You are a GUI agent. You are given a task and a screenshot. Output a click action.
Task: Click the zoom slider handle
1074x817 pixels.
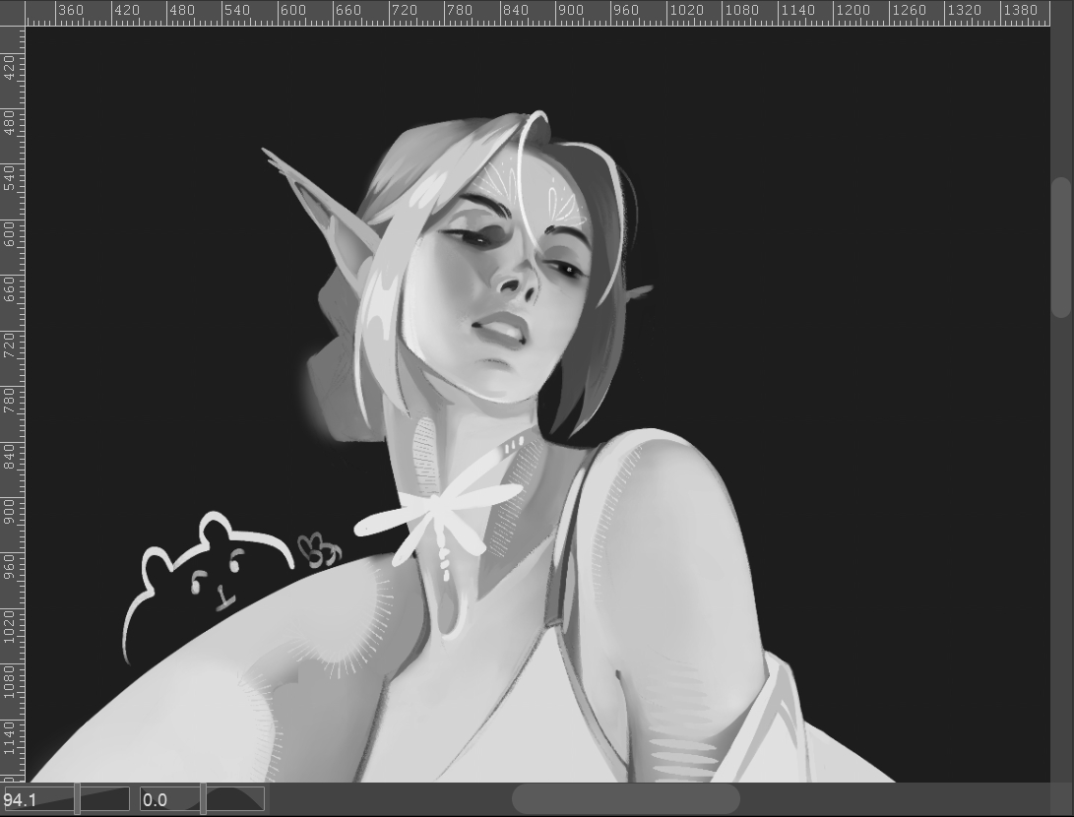[x=78, y=799]
